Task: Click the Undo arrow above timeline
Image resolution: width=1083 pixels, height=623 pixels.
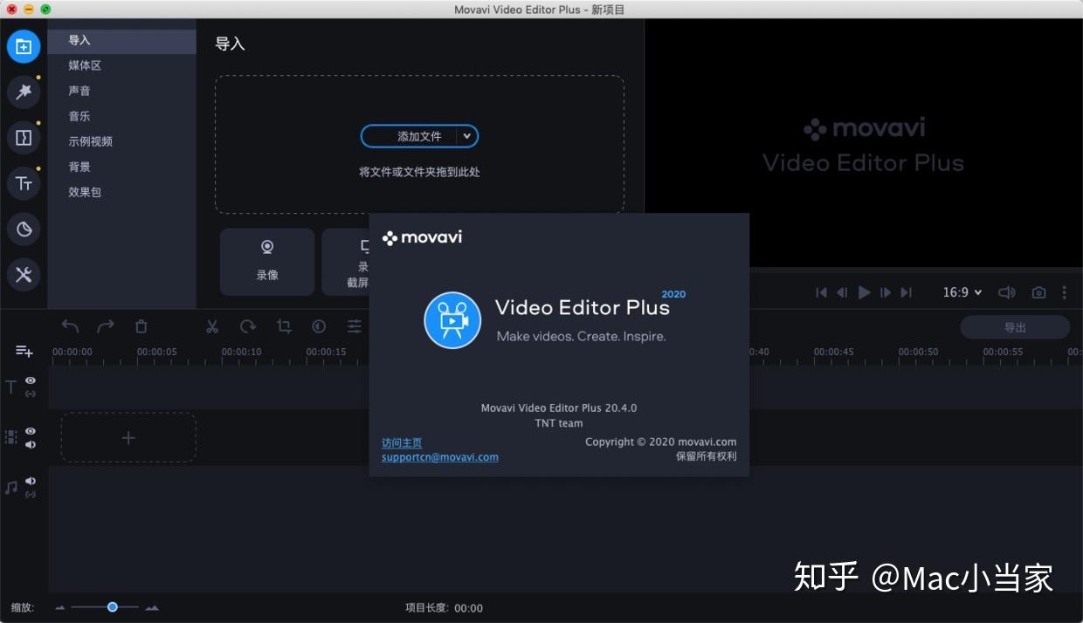Action: 70,325
